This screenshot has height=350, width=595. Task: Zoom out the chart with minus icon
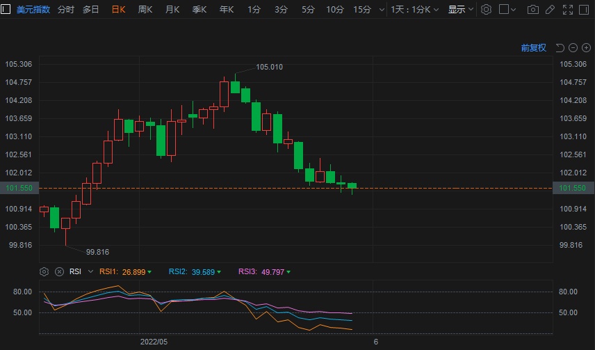573,48
